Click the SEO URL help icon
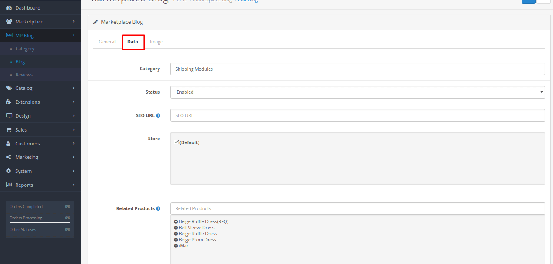The width and height of the screenshot is (553, 264). point(158,115)
